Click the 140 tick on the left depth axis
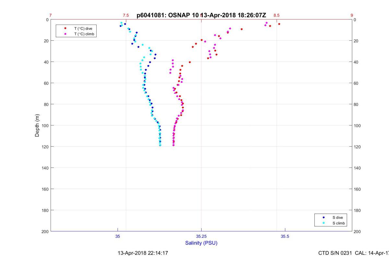The image size is (389, 260). pos(45,168)
